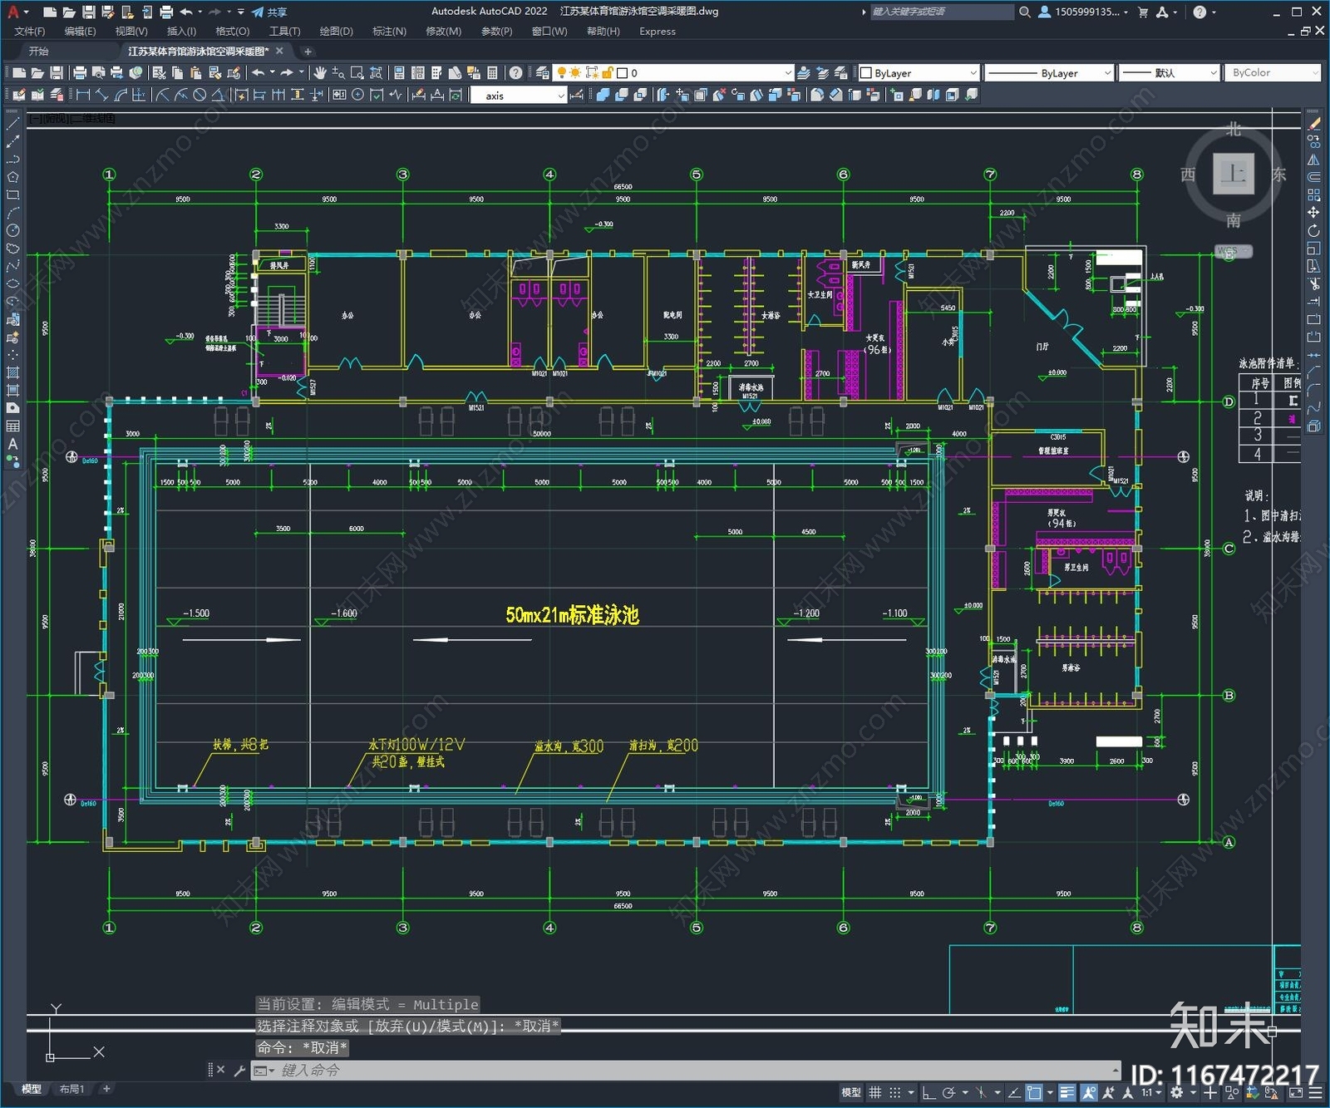
Task: Toggle polar tracking in status bar
Action: point(948,1093)
